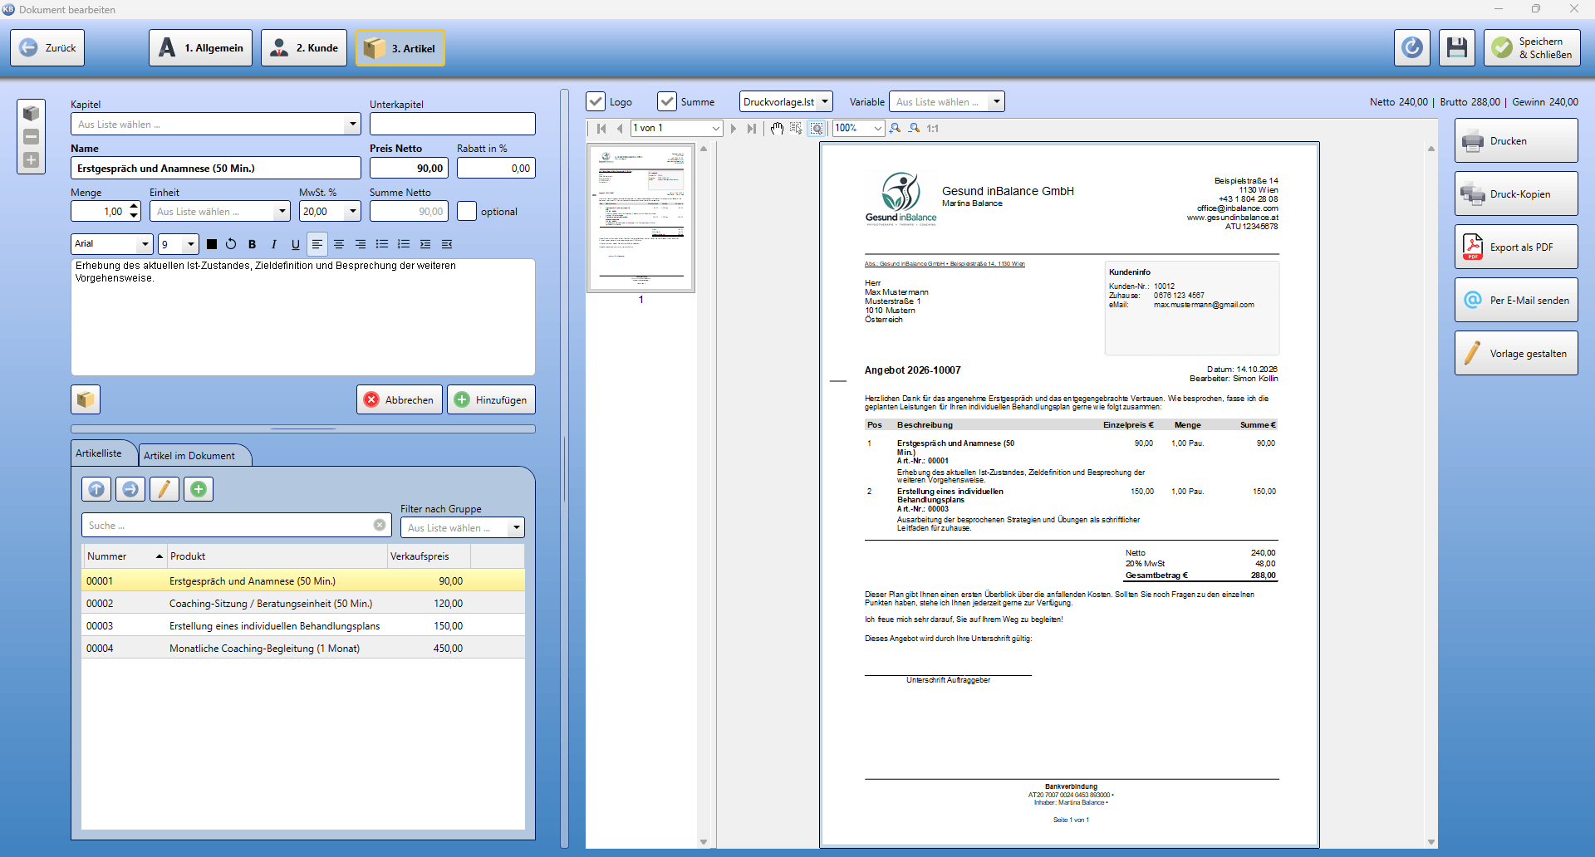Screen dimensions: 1595x857
Task: Jump to last page of preview
Action: (752, 129)
